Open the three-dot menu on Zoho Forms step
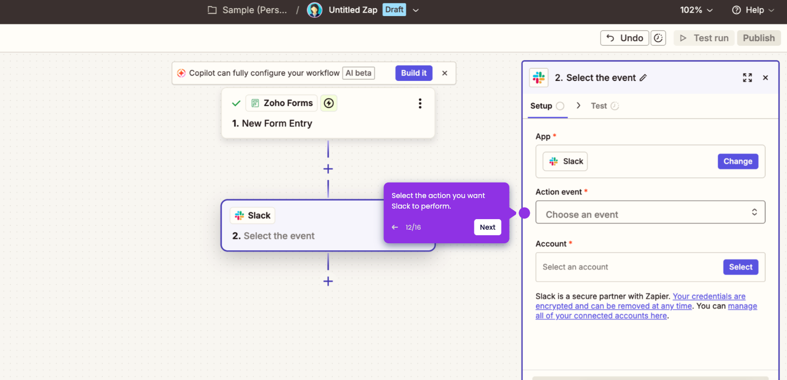This screenshot has height=380, width=787. (x=420, y=104)
